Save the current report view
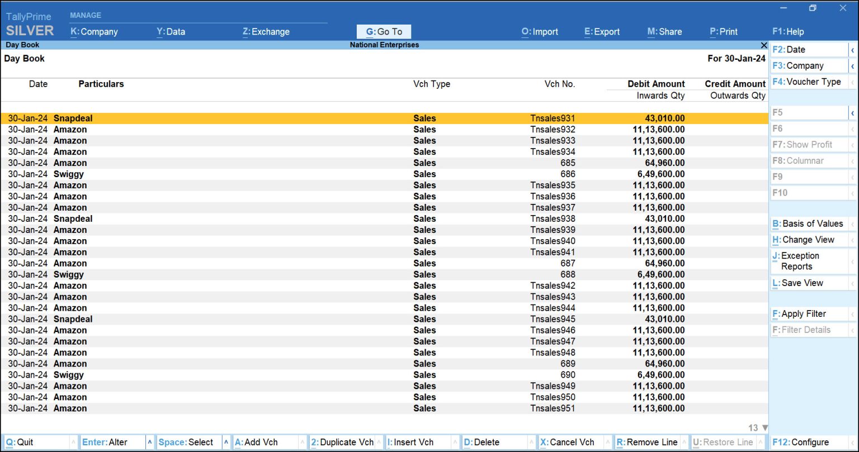 coord(799,283)
